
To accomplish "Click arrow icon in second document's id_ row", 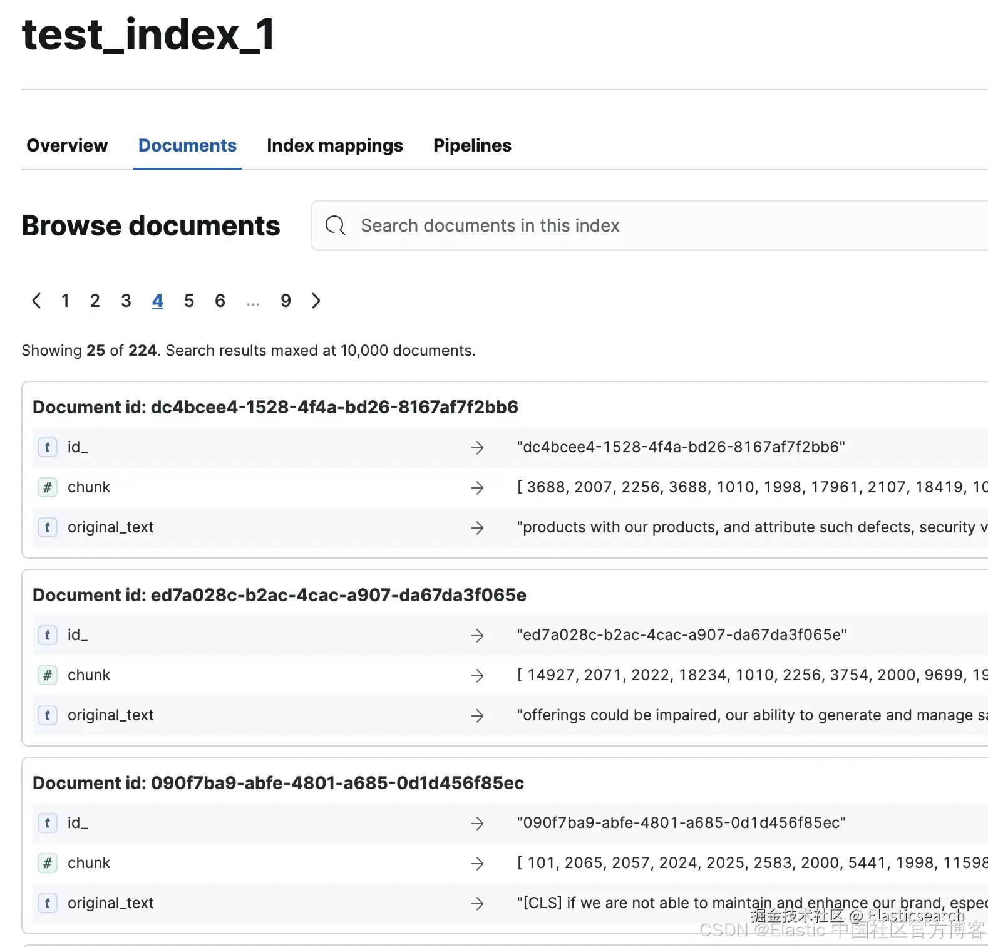I will (477, 635).
